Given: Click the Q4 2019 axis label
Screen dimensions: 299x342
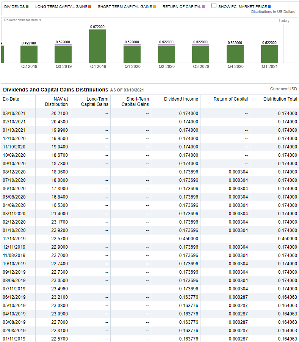Looking at the screenshot, I should pyautogui.click(x=98, y=66).
